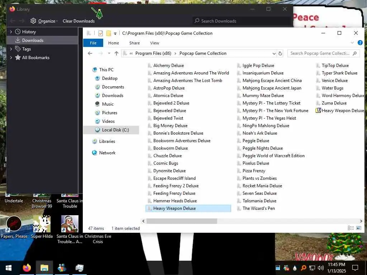Click Program Files (x86) in the address bar
Viewport: 367px width, 275px height.
tap(153, 53)
